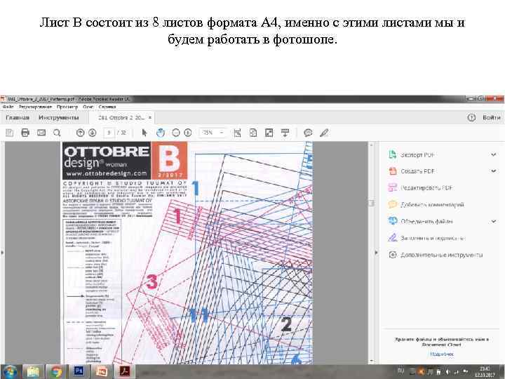505x379 pixels.
Task: Open File Explorer from the taskbar
Action: click(x=33, y=371)
